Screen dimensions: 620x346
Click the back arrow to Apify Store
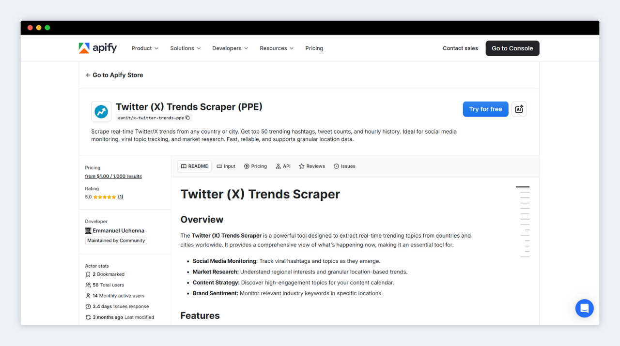(88, 75)
